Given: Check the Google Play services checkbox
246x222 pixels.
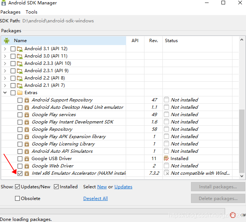Looking at the screenshot, I should pyautogui.click(x=20, y=115).
